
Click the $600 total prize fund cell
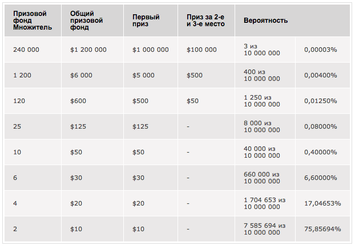pyautogui.click(x=92, y=101)
